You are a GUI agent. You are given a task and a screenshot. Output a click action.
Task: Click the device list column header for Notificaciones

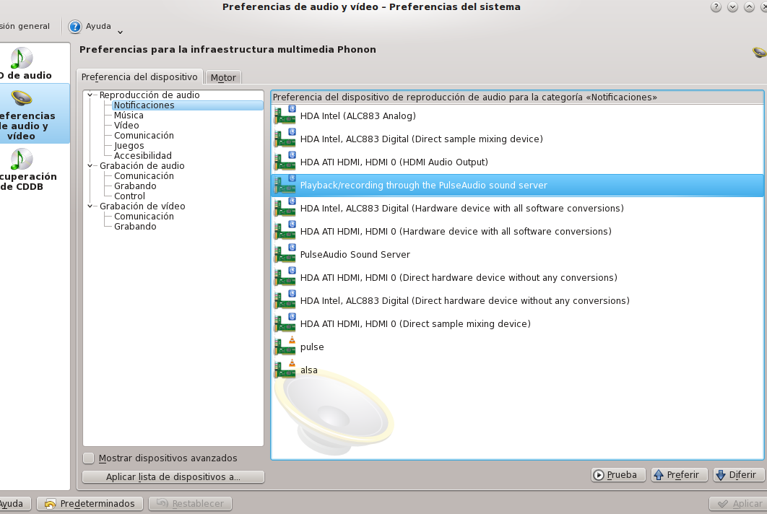(x=517, y=97)
